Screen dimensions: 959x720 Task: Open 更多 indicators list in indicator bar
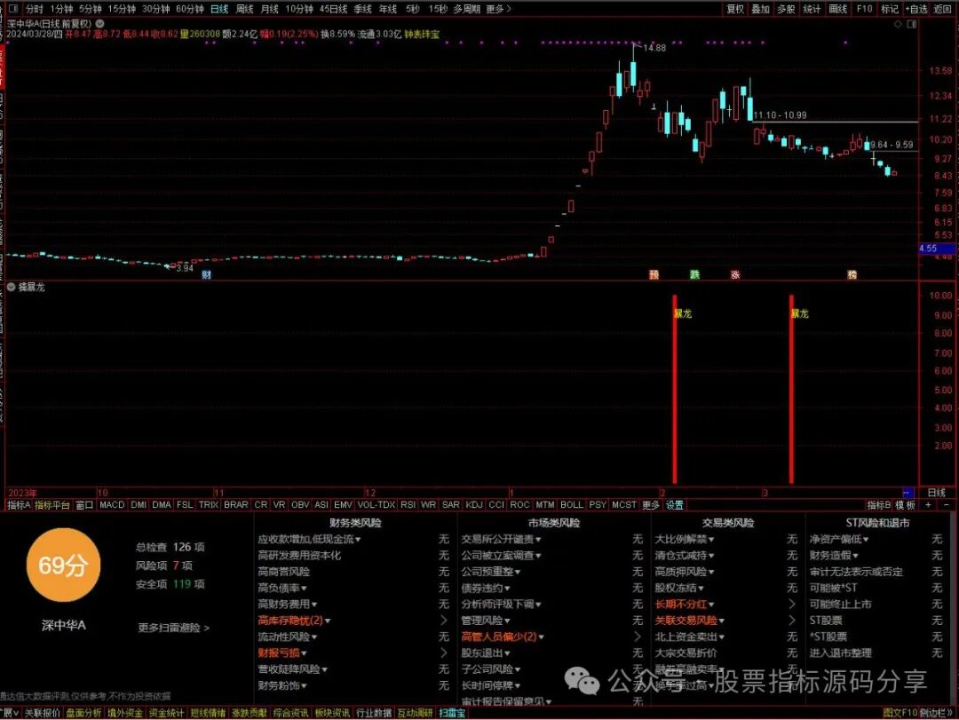pyautogui.click(x=650, y=504)
